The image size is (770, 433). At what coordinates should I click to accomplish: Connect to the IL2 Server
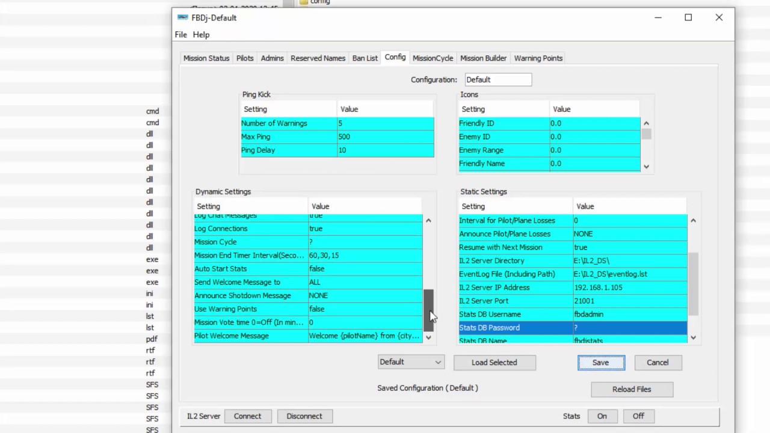click(248, 416)
